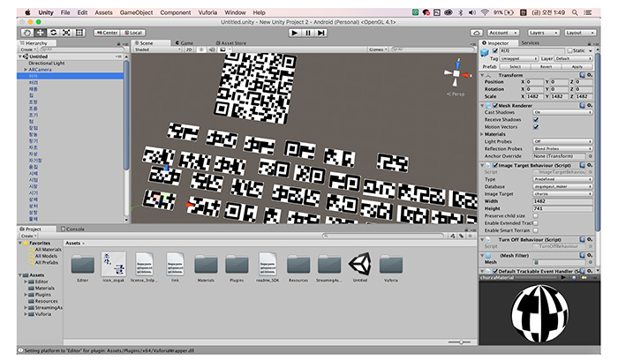The image size is (618, 361).
Task: Toggle scene lighting sun icon
Action: [201, 49]
